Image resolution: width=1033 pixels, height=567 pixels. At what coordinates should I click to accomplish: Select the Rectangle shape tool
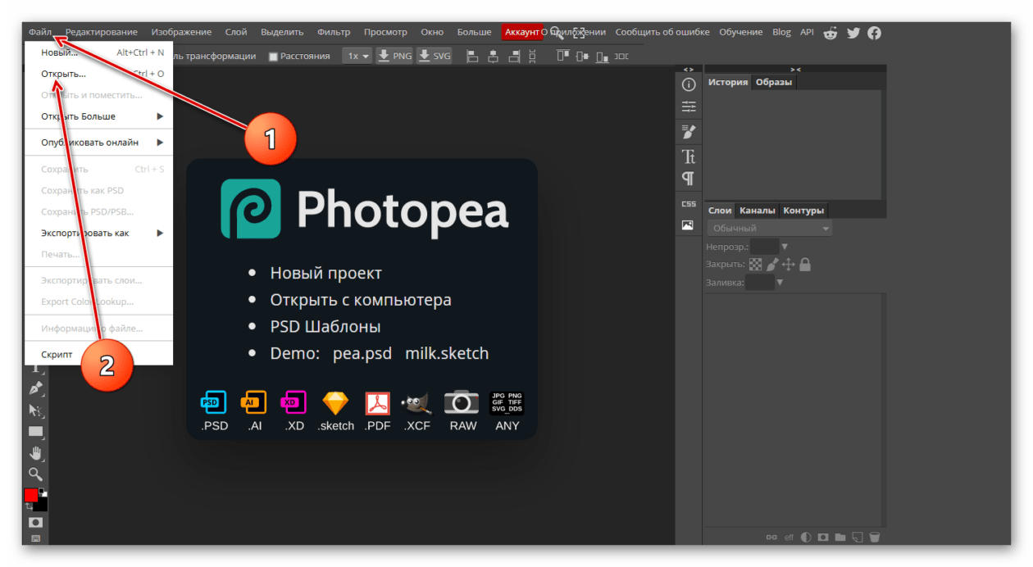[35, 431]
